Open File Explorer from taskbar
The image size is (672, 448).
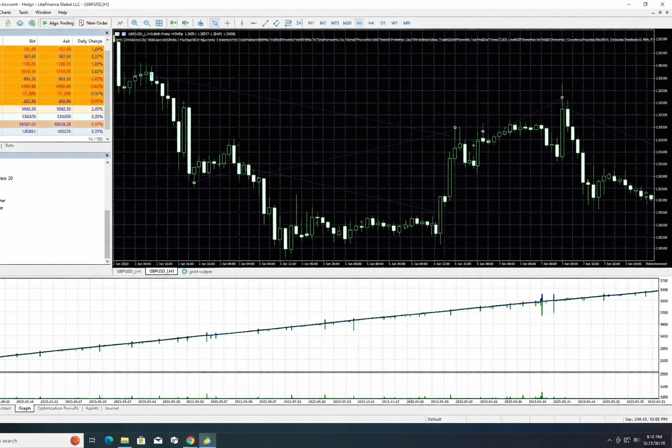pyautogui.click(x=125, y=440)
